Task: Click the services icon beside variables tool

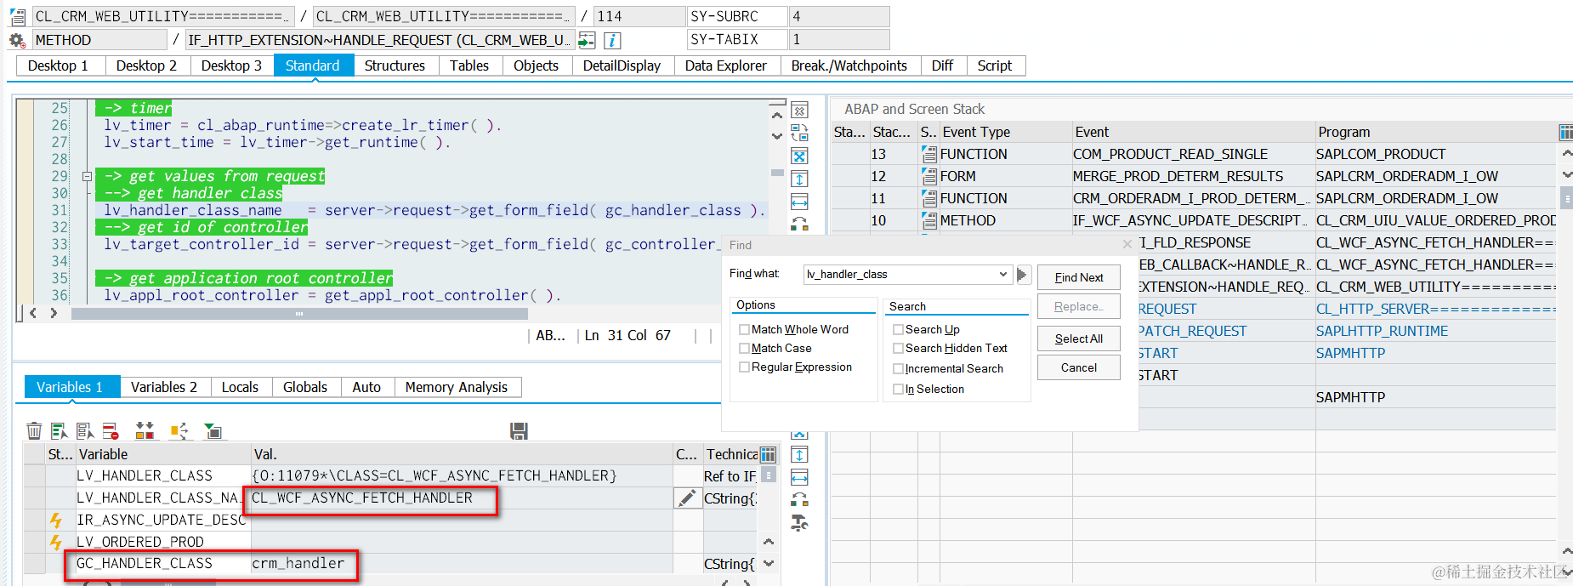Action: coord(799,522)
